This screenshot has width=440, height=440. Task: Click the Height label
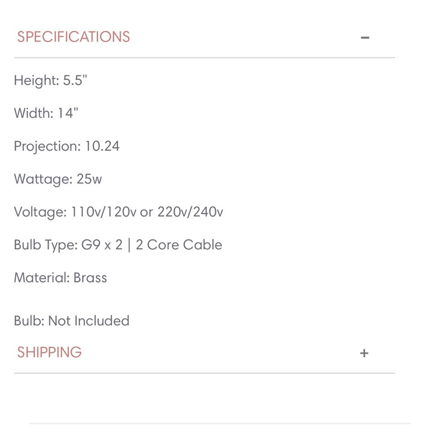[36, 81]
